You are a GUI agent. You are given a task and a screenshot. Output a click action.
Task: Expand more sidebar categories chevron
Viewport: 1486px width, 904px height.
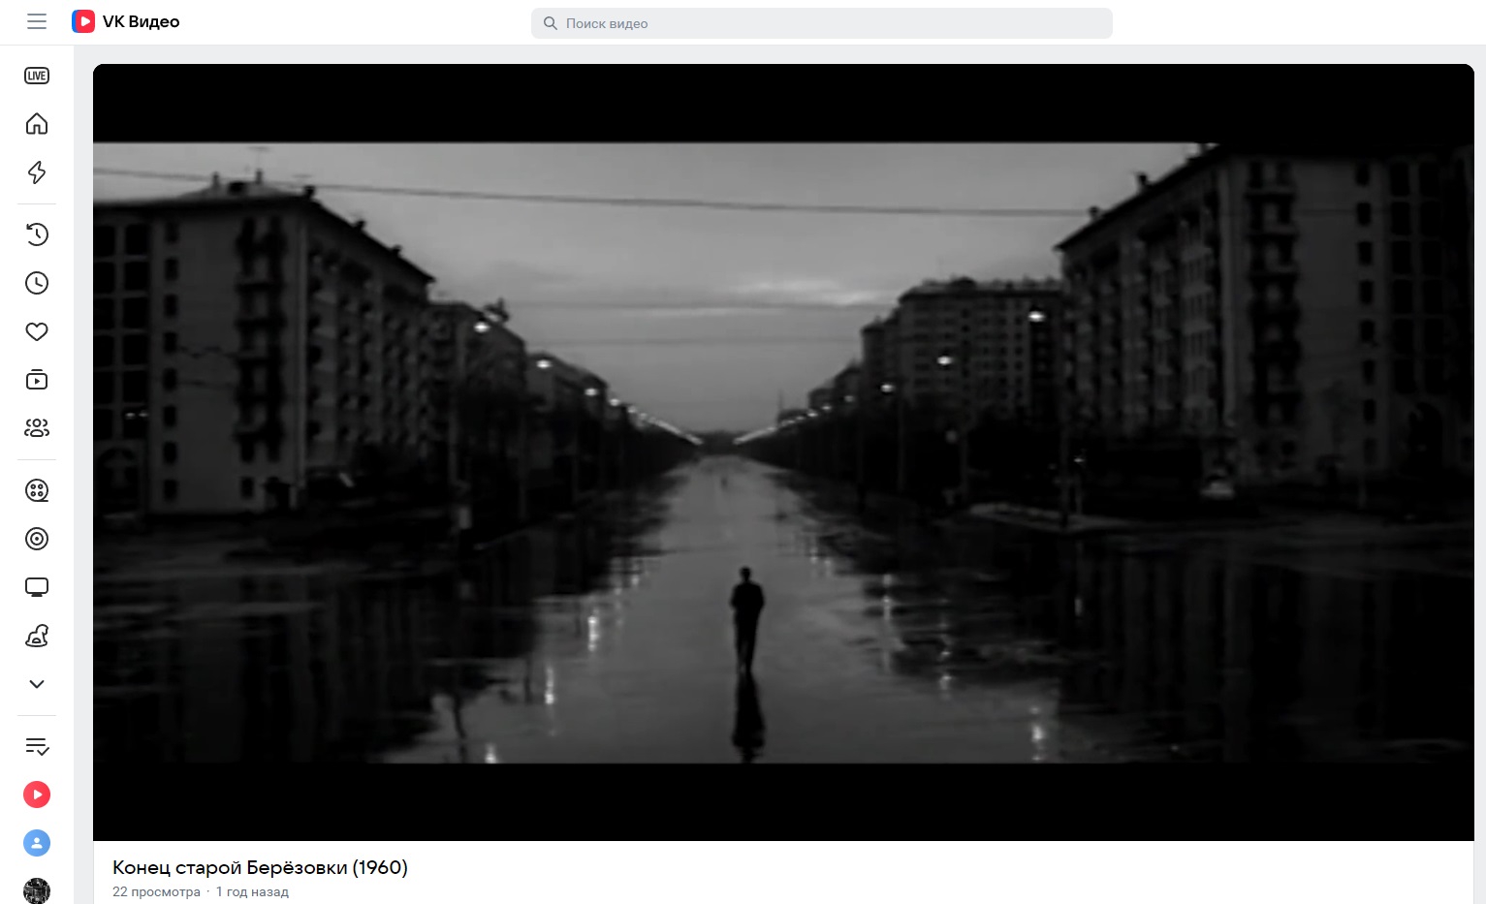point(37,684)
